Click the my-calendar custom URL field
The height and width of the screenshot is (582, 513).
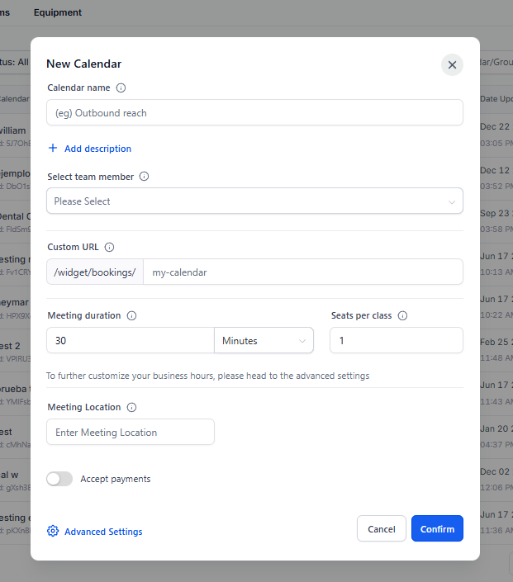[x=302, y=272]
